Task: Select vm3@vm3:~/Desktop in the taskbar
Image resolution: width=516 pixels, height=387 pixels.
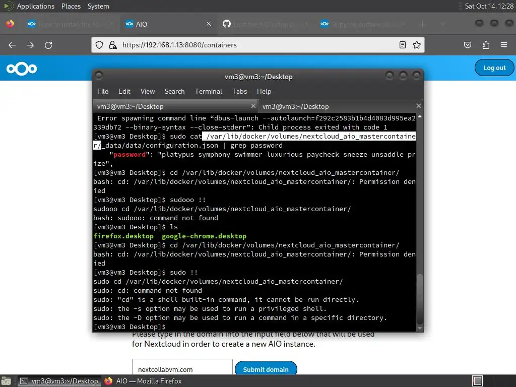Action: (59, 381)
